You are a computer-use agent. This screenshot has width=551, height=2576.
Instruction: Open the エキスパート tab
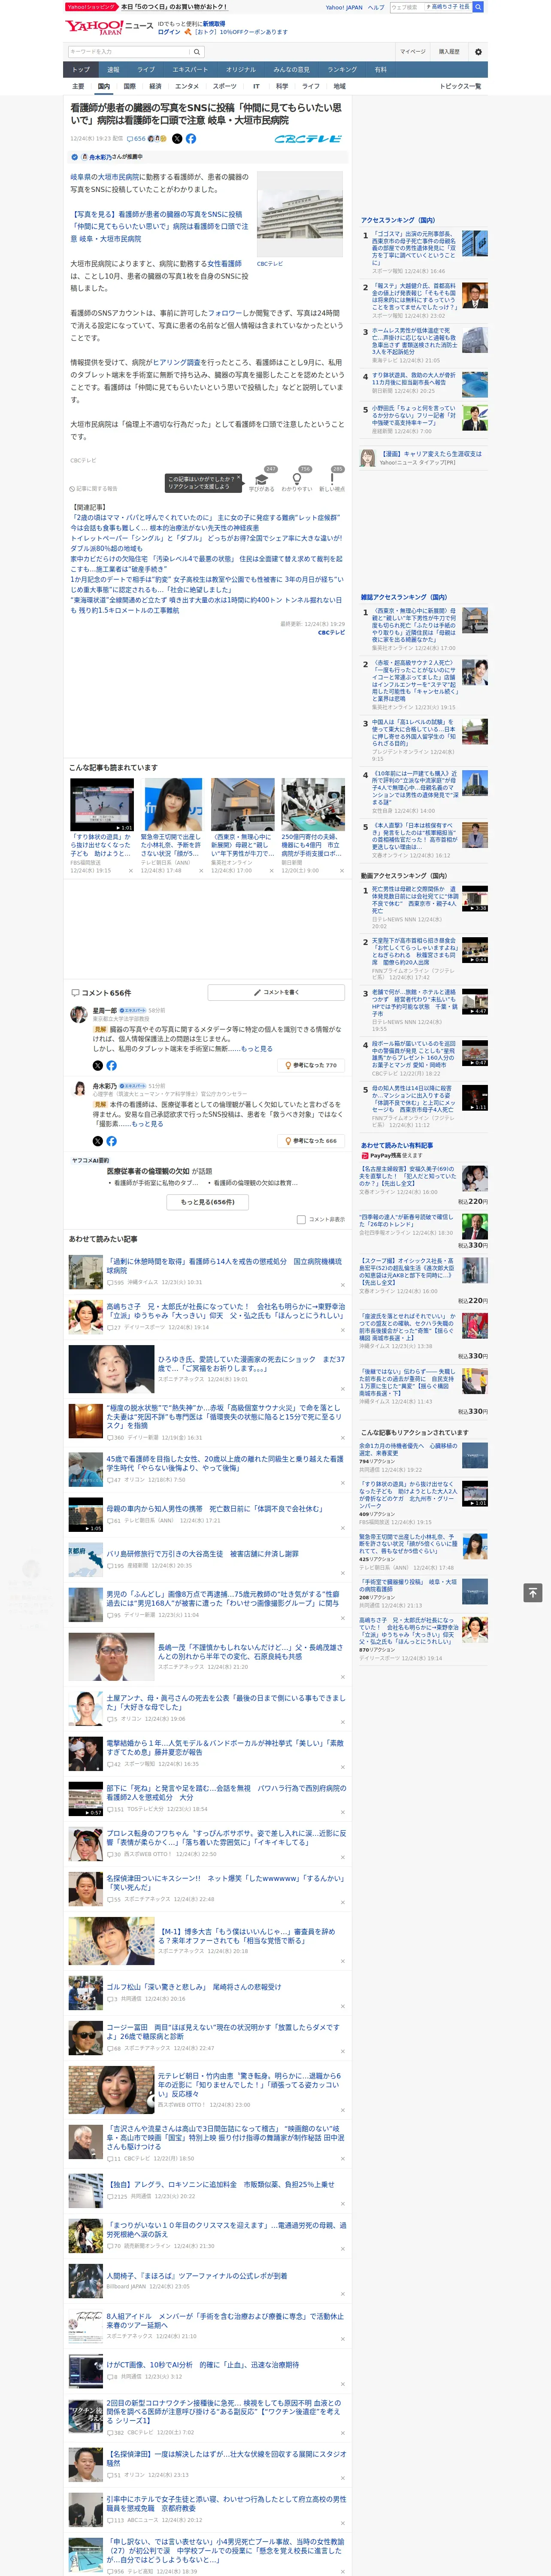tap(190, 70)
